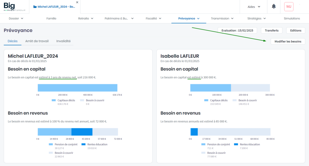Expand the Dossier menu

[x=16, y=18]
